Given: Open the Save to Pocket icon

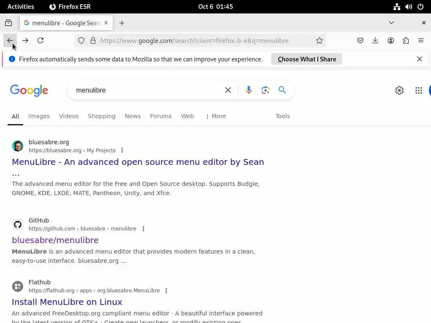Looking at the screenshot, I should tap(360, 41).
